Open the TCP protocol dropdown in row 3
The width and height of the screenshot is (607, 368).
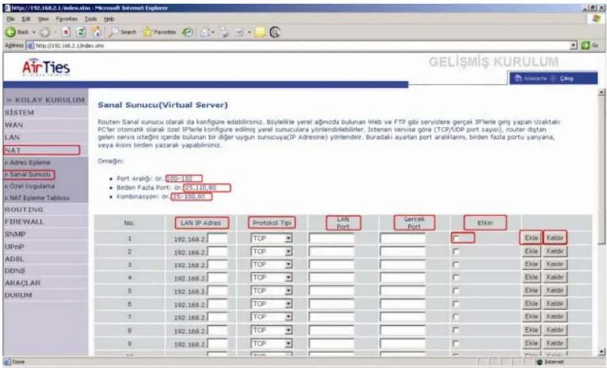tap(271, 265)
